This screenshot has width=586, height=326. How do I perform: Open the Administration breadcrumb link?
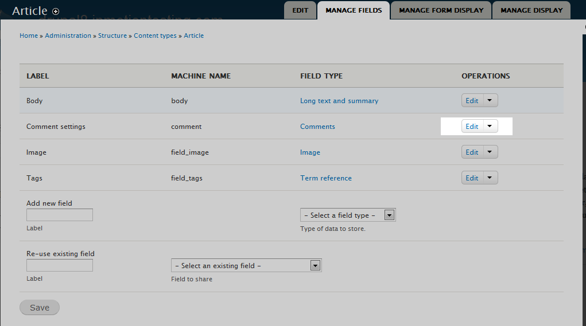click(68, 36)
